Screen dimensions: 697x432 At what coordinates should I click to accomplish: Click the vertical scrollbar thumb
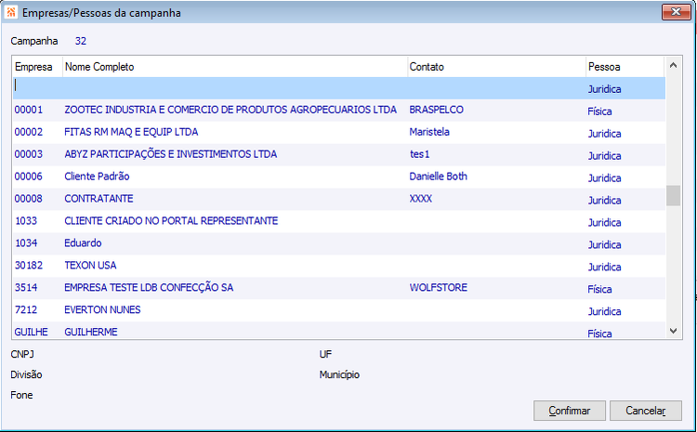pyautogui.click(x=673, y=195)
